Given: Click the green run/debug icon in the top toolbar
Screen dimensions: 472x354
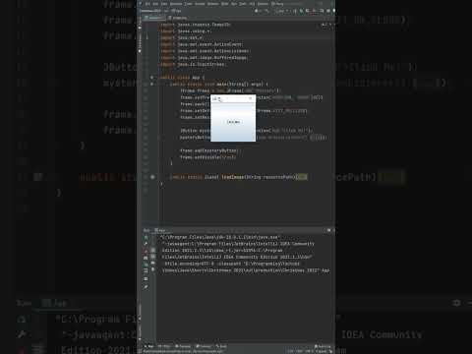Looking at the screenshot, I should point(301,11).
